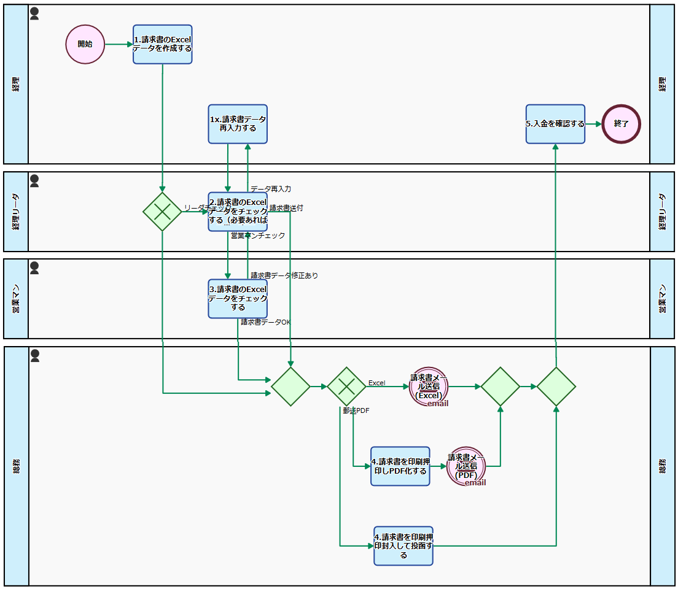Select task 1.請求書のExcelデータを作成する
This screenshot has width=678, height=589.
pos(163,44)
